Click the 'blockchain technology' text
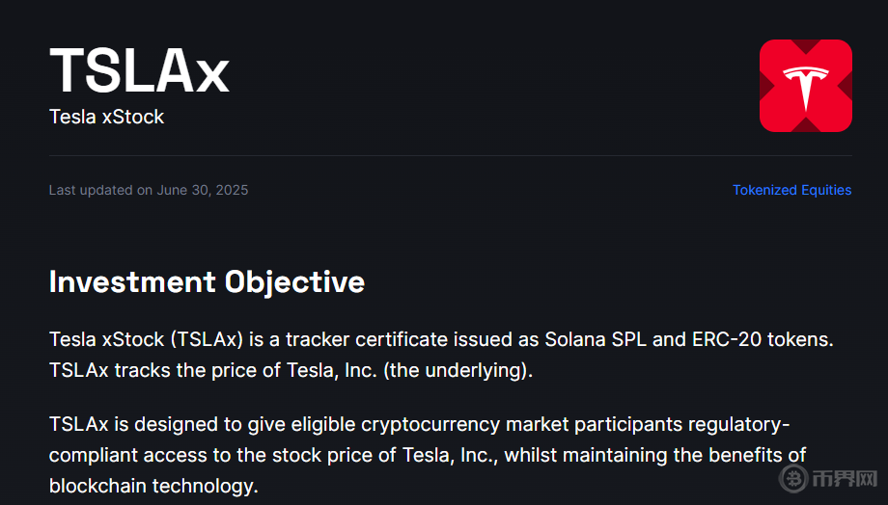The image size is (888, 505). coord(153,485)
